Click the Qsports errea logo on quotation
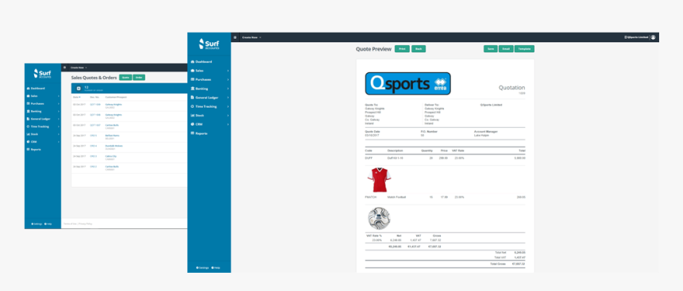Viewport: 683px width, 291px height. pos(407,83)
